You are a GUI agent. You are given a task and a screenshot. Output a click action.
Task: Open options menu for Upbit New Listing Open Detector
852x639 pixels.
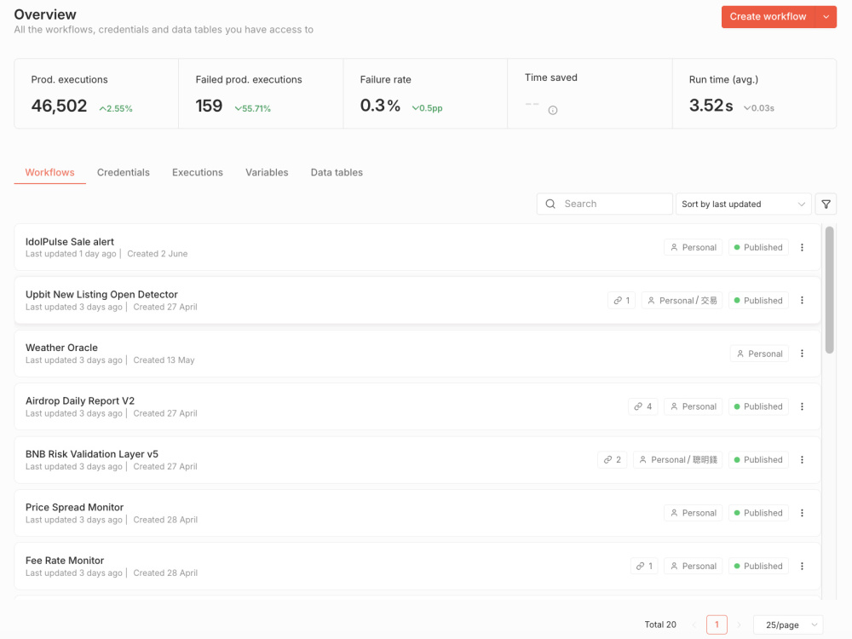[x=802, y=301]
